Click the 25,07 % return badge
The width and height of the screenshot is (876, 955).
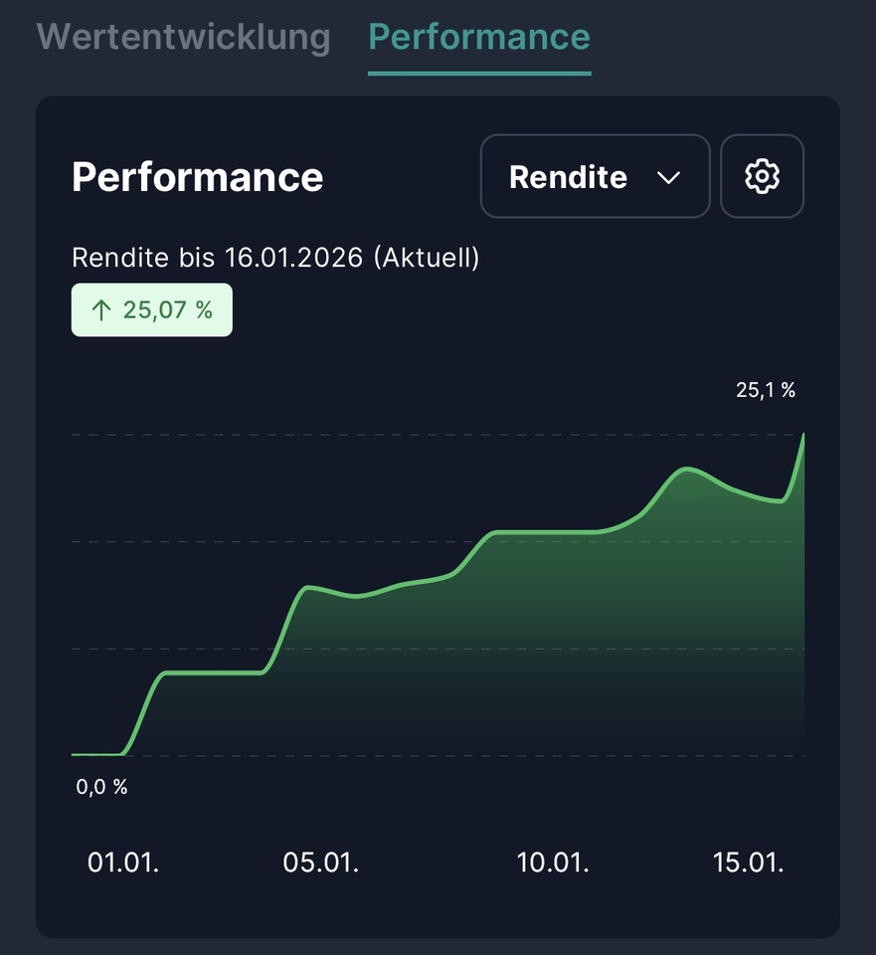(x=152, y=310)
